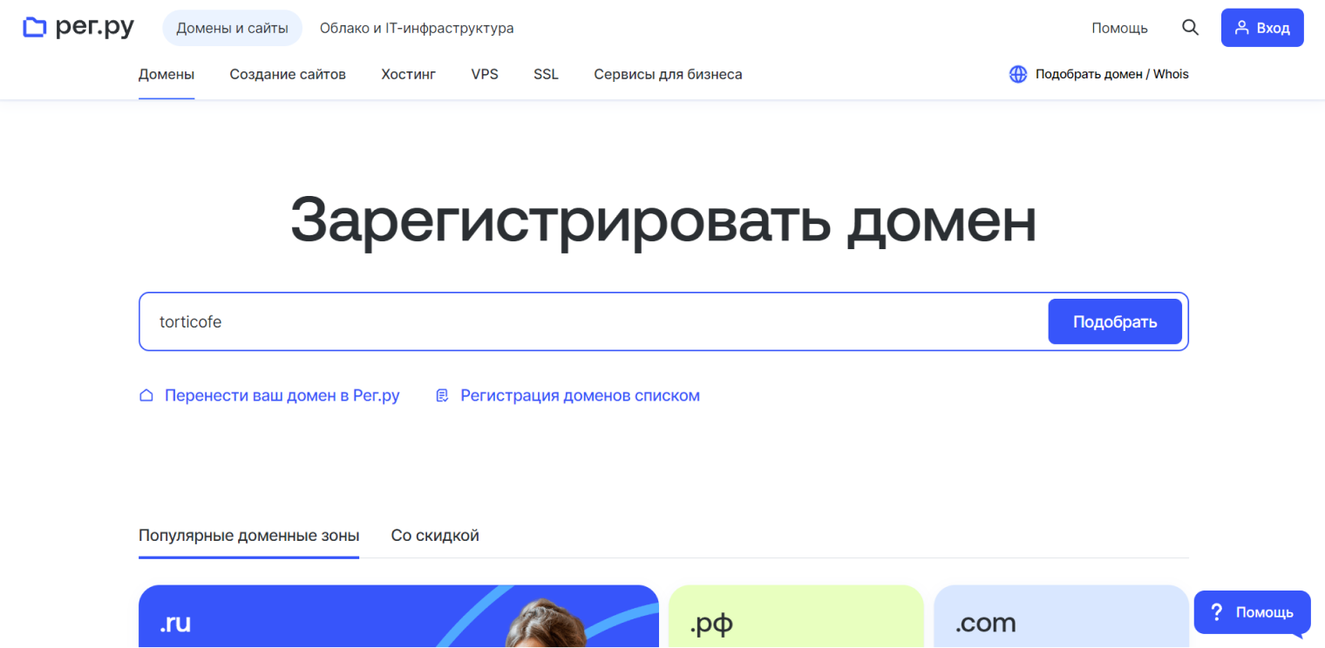1325x648 pixels.
Task: Click the question mark help icon
Action: pos(1217,612)
